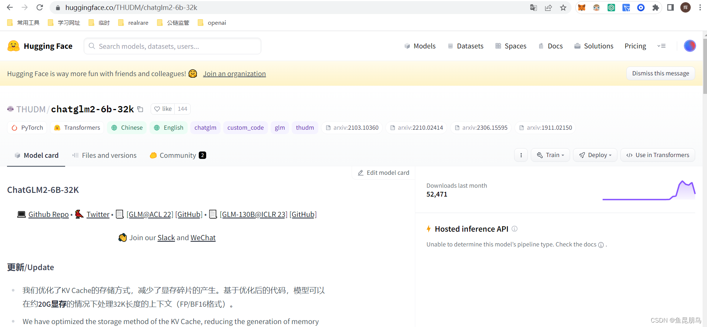Go back with browser back arrow
The image size is (707, 327).
(10, 7)
